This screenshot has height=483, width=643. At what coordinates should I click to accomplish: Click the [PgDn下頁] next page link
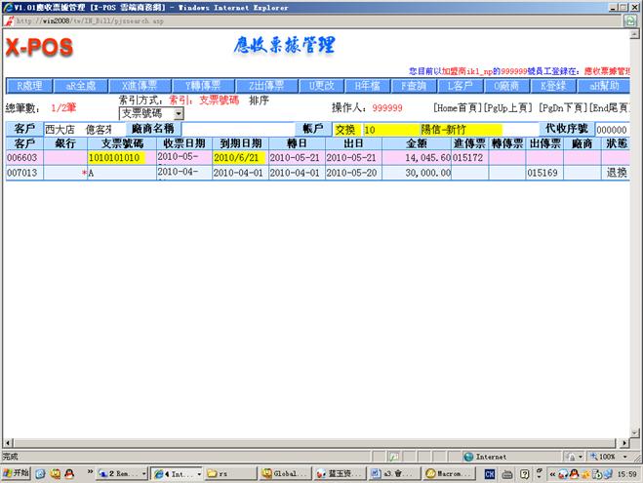564,107
